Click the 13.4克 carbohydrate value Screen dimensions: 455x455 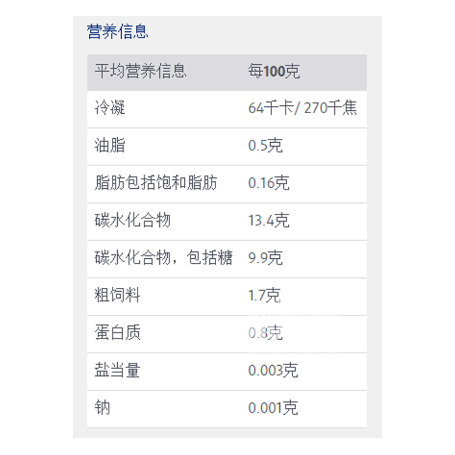(268, 221)
